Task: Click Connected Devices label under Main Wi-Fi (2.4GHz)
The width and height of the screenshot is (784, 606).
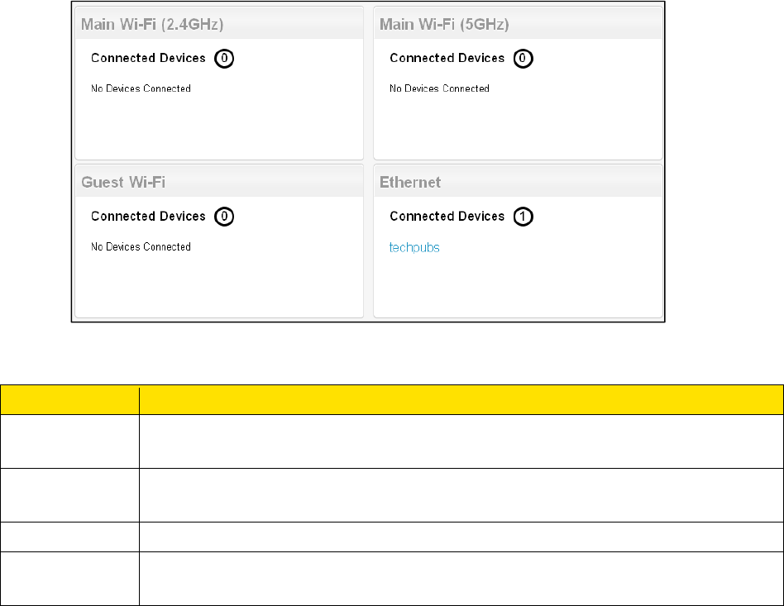Action: click(x=148, y=58)
